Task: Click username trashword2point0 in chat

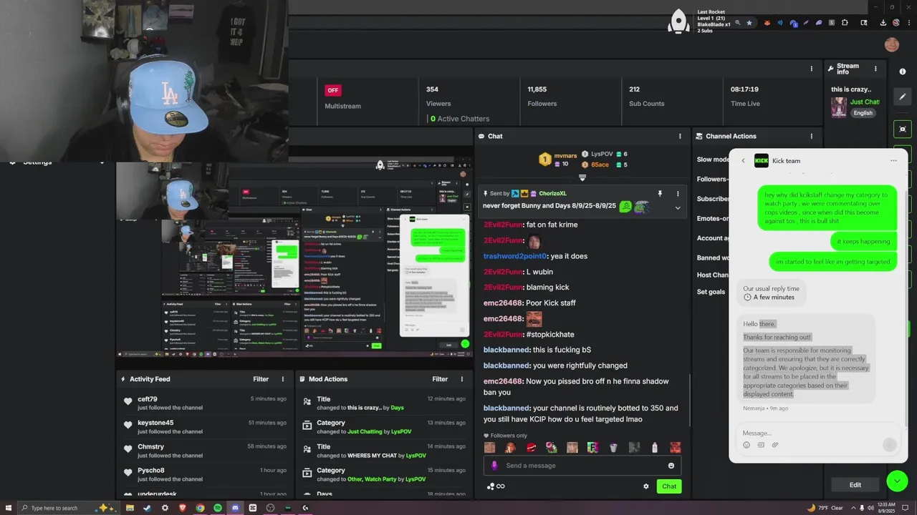Action: click(515, 256)
